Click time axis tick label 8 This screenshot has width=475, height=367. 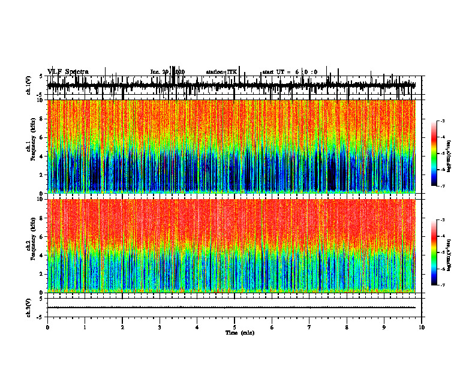click(347, 327)
